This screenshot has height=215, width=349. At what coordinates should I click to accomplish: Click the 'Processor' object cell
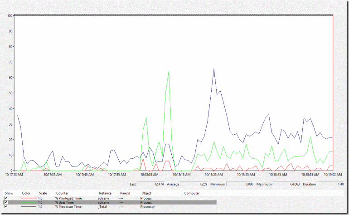point(148,206)
